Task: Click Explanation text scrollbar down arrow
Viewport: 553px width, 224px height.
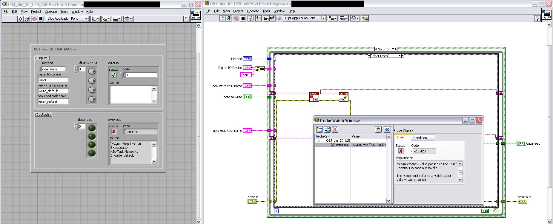Action: pos(460,180)
